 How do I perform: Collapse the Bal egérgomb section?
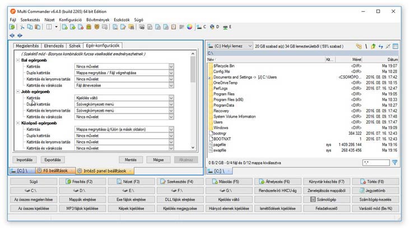(x=18, y=59)
